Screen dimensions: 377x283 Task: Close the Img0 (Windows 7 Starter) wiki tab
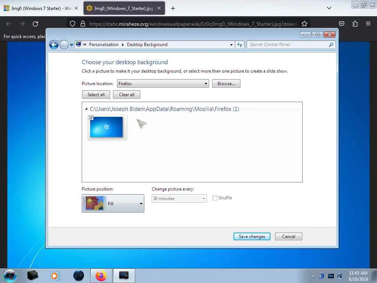coord(76,8)
